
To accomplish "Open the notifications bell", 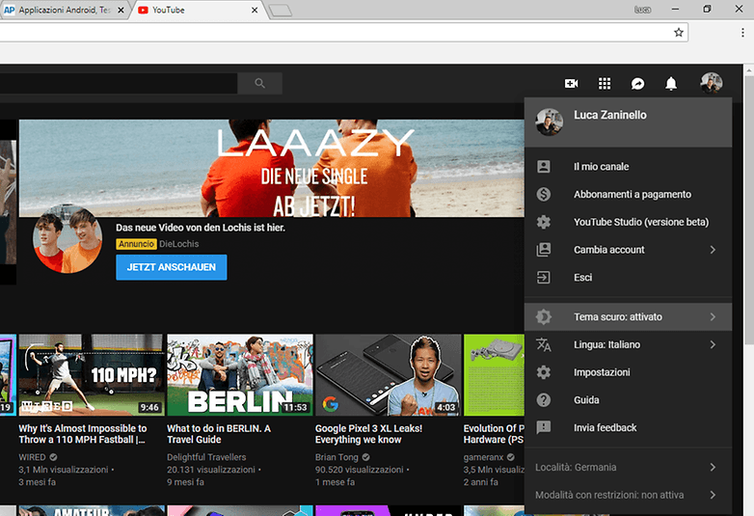I will click(x=671, y=84).
